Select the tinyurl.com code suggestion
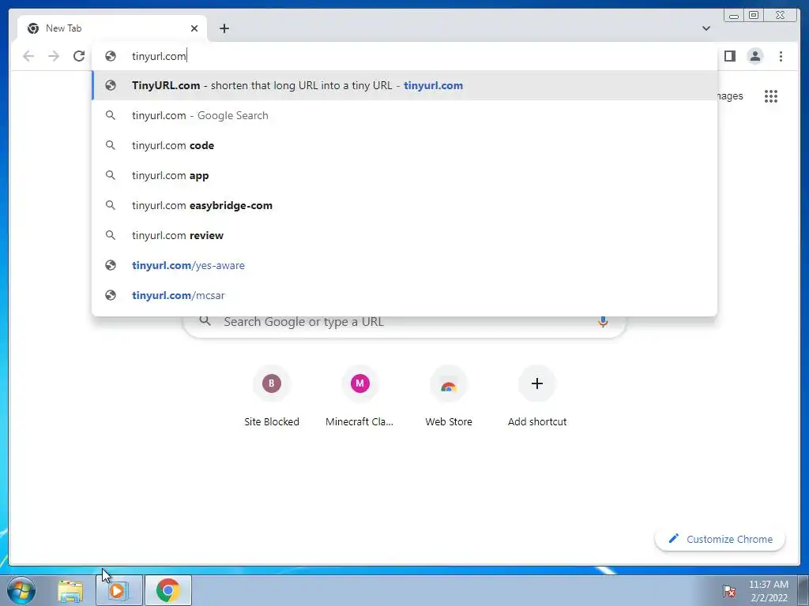The height and width of the screenshot is (606, 809). (x=404, y=145)
